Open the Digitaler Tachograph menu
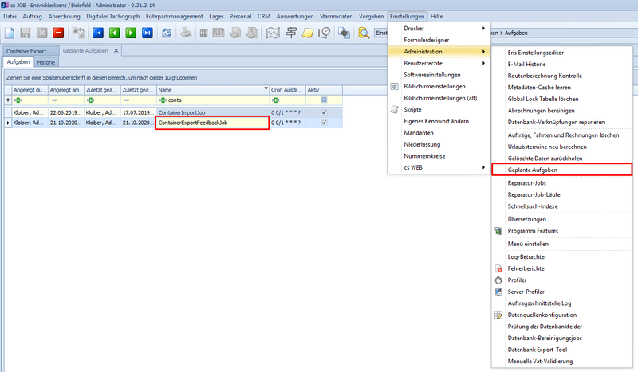 [112, 16]
